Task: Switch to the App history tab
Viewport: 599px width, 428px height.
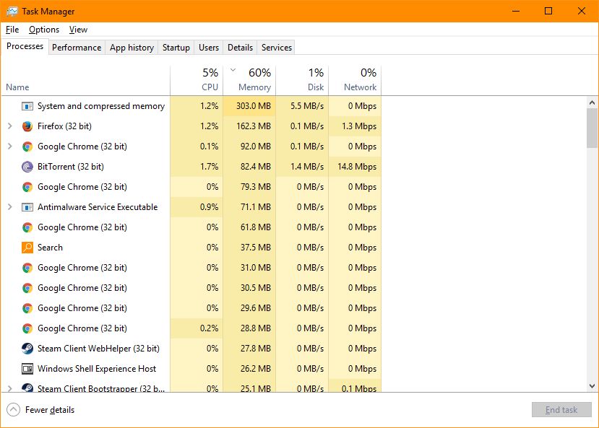Action: pyautogui.click(x=132, y=48)
